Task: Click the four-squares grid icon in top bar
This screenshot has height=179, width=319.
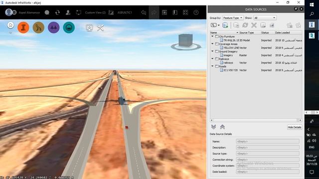Action: point(185,12)
